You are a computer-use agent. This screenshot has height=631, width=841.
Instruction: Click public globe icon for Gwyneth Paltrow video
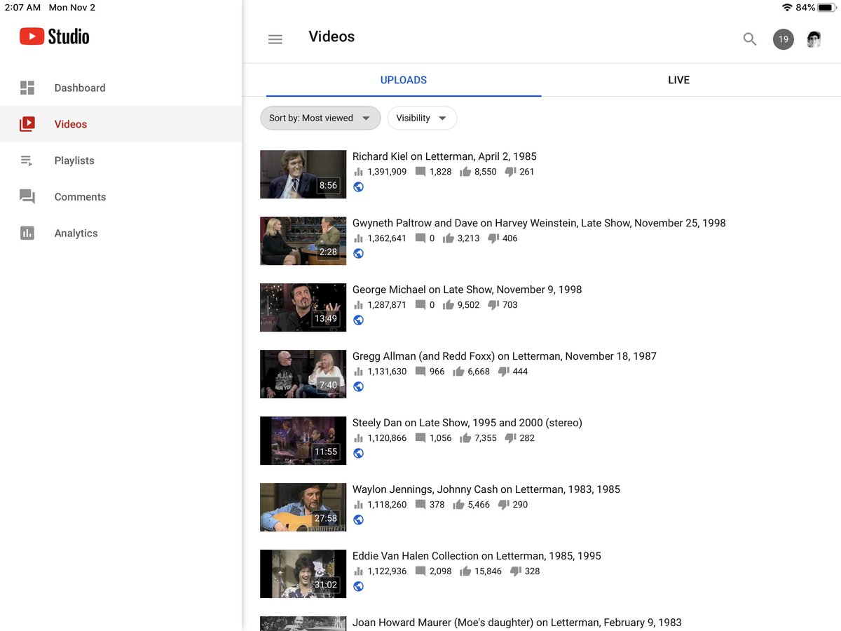click(x=358, y=253)
